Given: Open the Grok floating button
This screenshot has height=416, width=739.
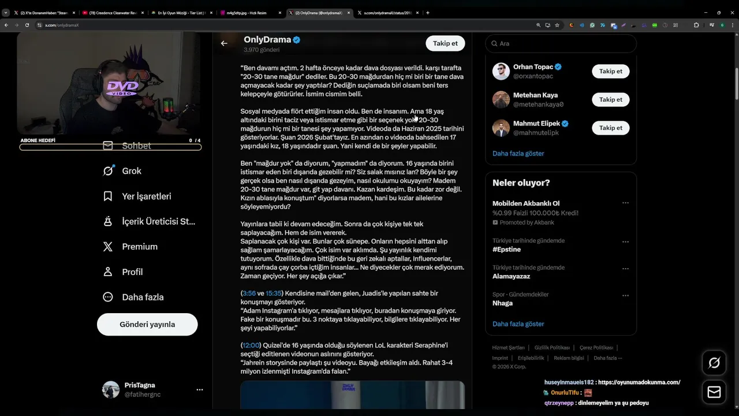Looking at the screenshot, I should 714,363.
